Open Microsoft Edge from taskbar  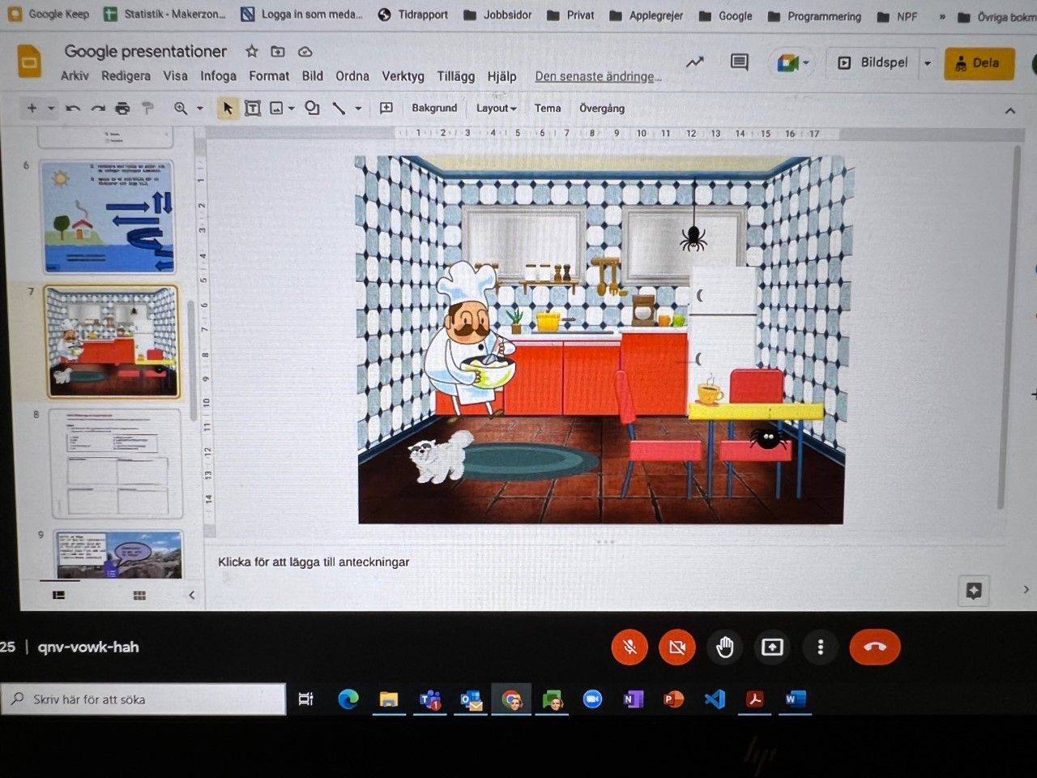(x=348, y=699)
